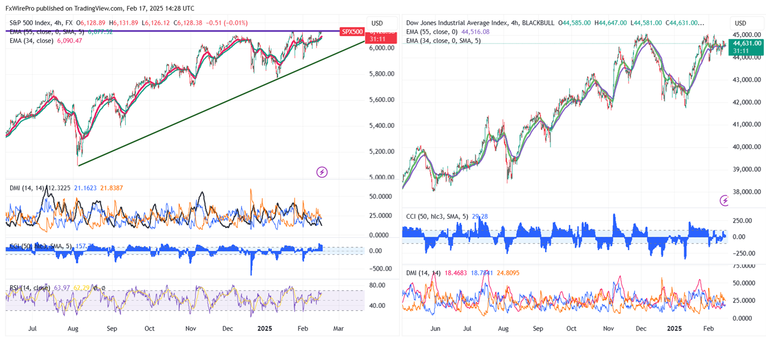Viewport: 766px width, 337px height.
Task: Click the 5,600.00 price level on S&P axis
Action: point(382,100)
